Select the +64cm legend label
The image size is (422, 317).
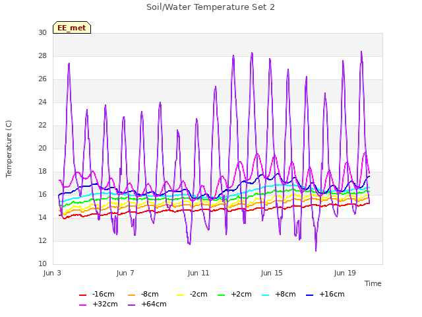click(x=154, y=304)
